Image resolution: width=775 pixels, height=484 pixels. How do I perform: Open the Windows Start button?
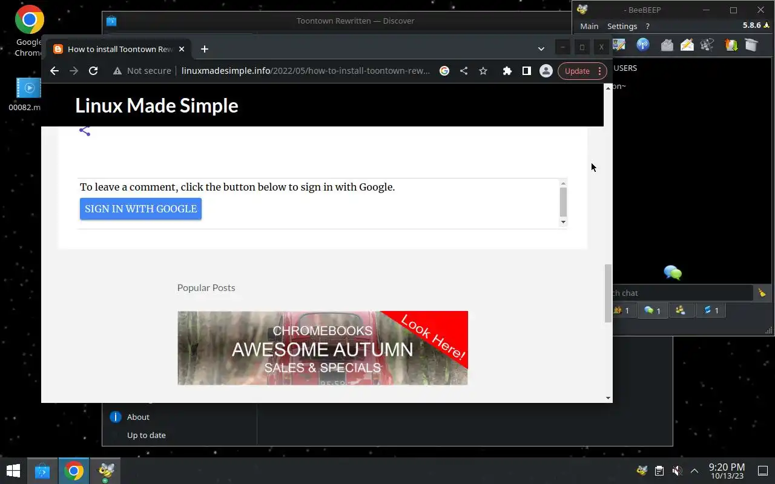[13, 471]
